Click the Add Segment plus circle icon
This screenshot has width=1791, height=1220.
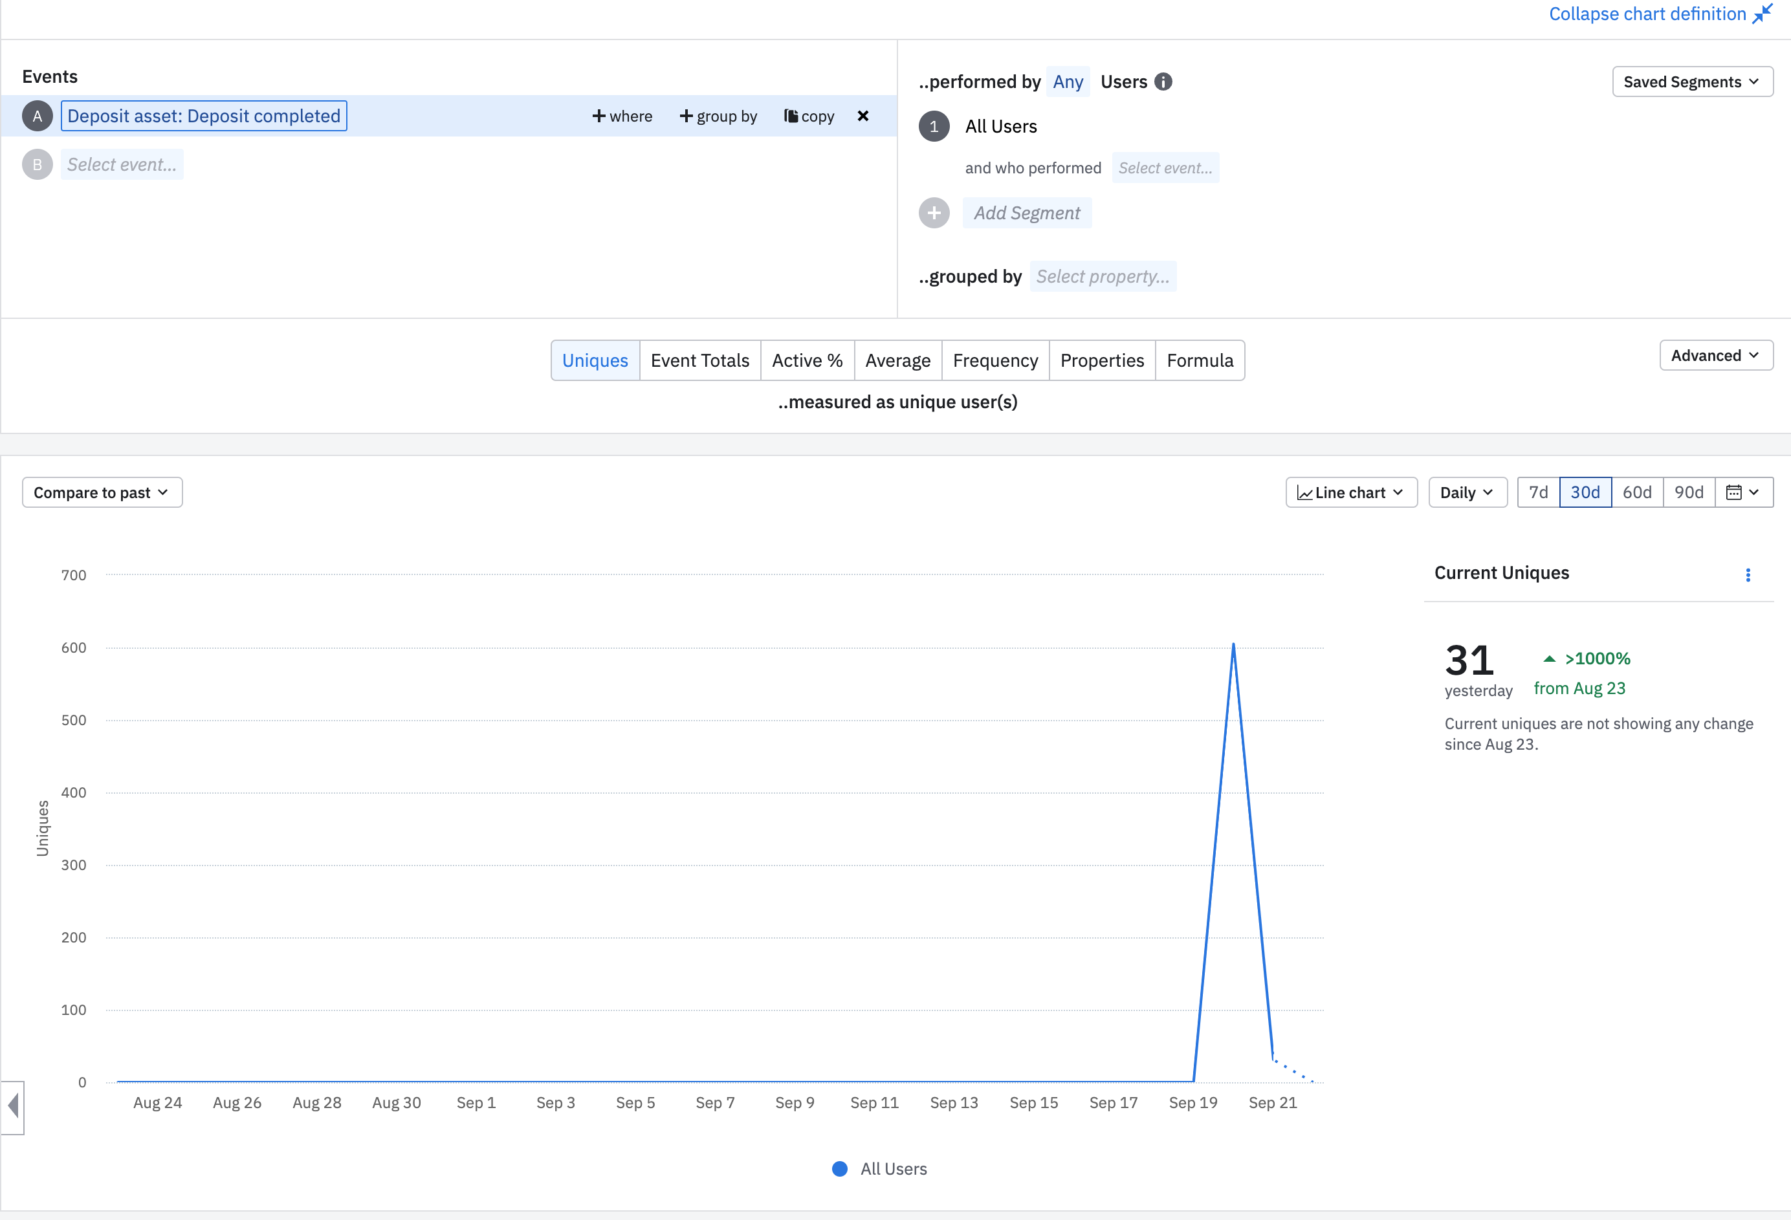[x=934, y=213]
